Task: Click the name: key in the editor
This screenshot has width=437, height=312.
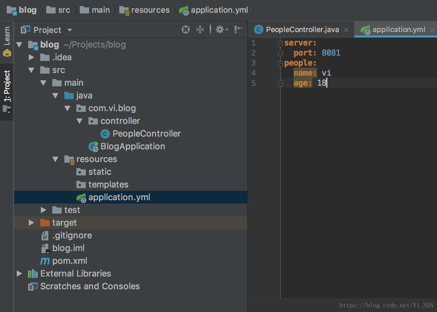Action: tap(305, 73)
